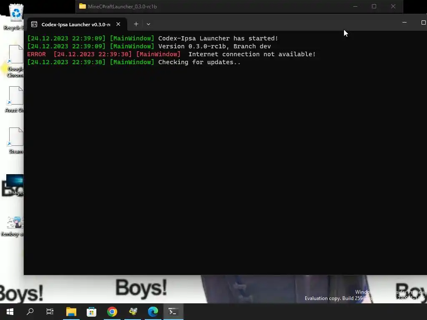
Task: Minimize the MineC#raftLauncher folder window
Action: (x=355, y=6)
